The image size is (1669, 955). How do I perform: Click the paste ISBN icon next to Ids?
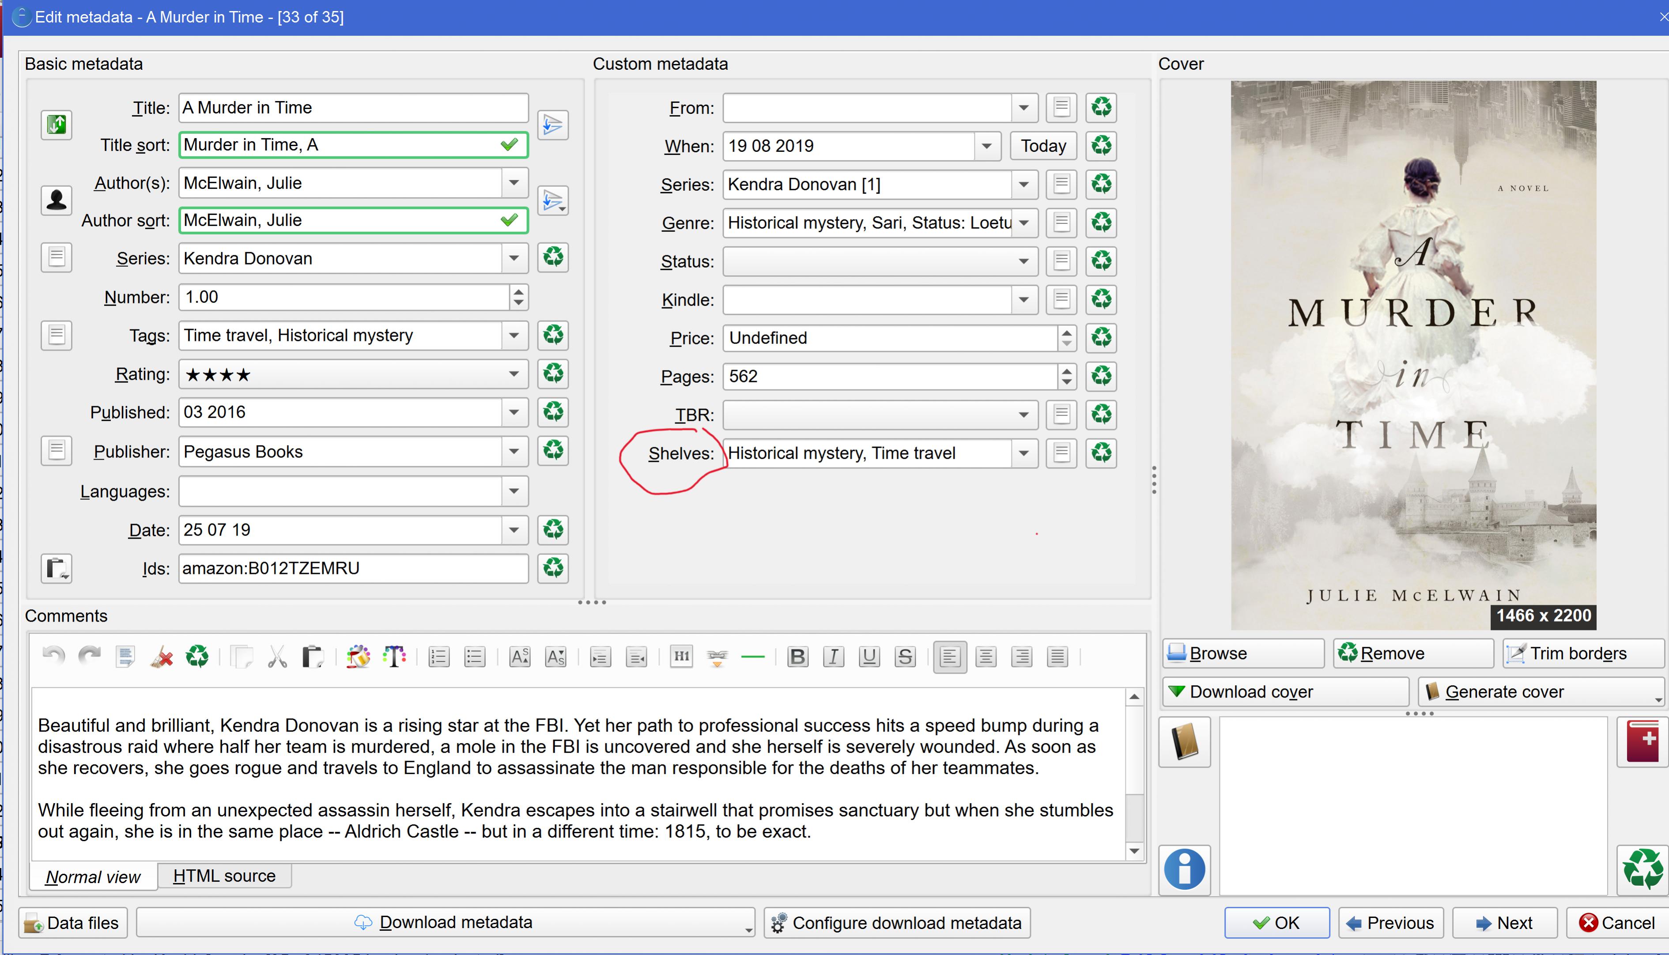[x=57, y=568]
